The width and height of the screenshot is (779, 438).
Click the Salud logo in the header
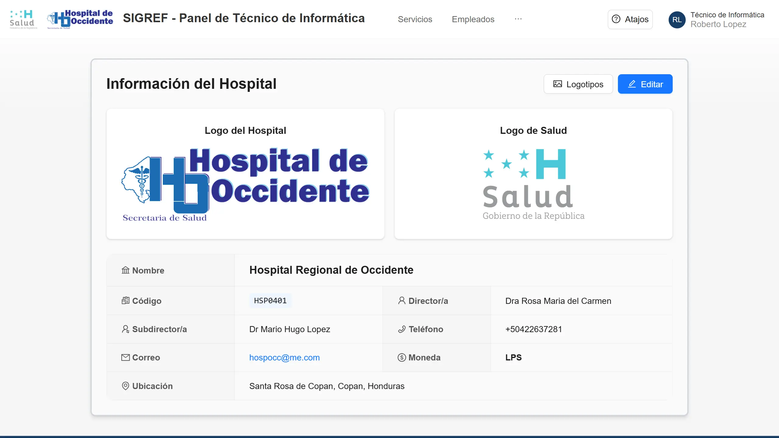[23, 19]
